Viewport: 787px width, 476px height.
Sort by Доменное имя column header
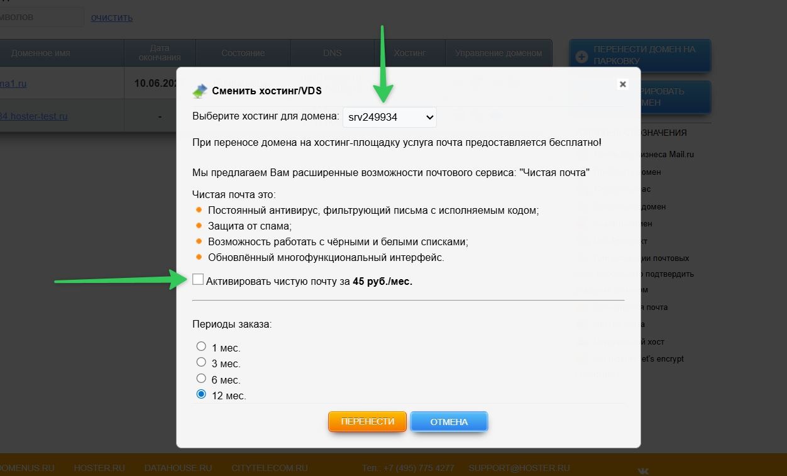coord(40,53)
